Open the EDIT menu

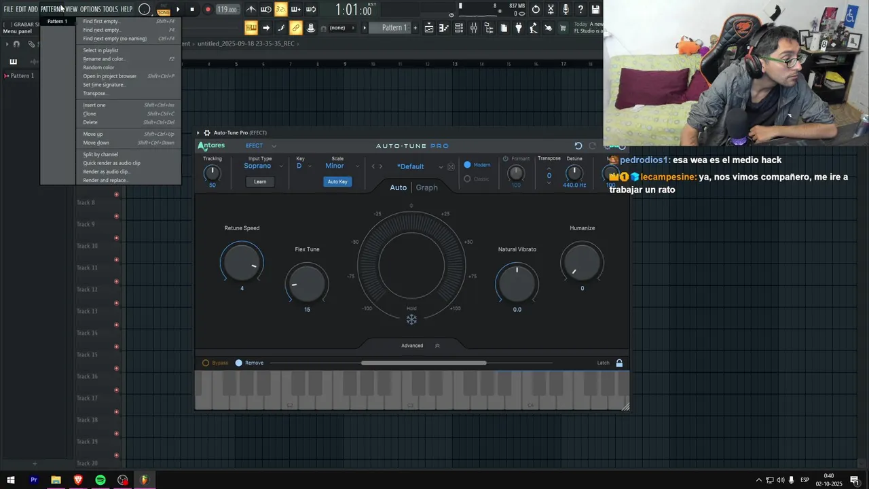tap(21, 10)
